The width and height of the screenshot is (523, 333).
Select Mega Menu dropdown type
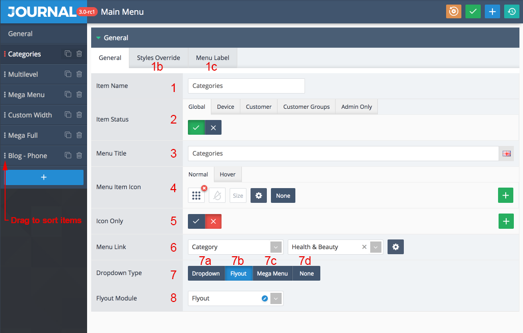(272, 274)
